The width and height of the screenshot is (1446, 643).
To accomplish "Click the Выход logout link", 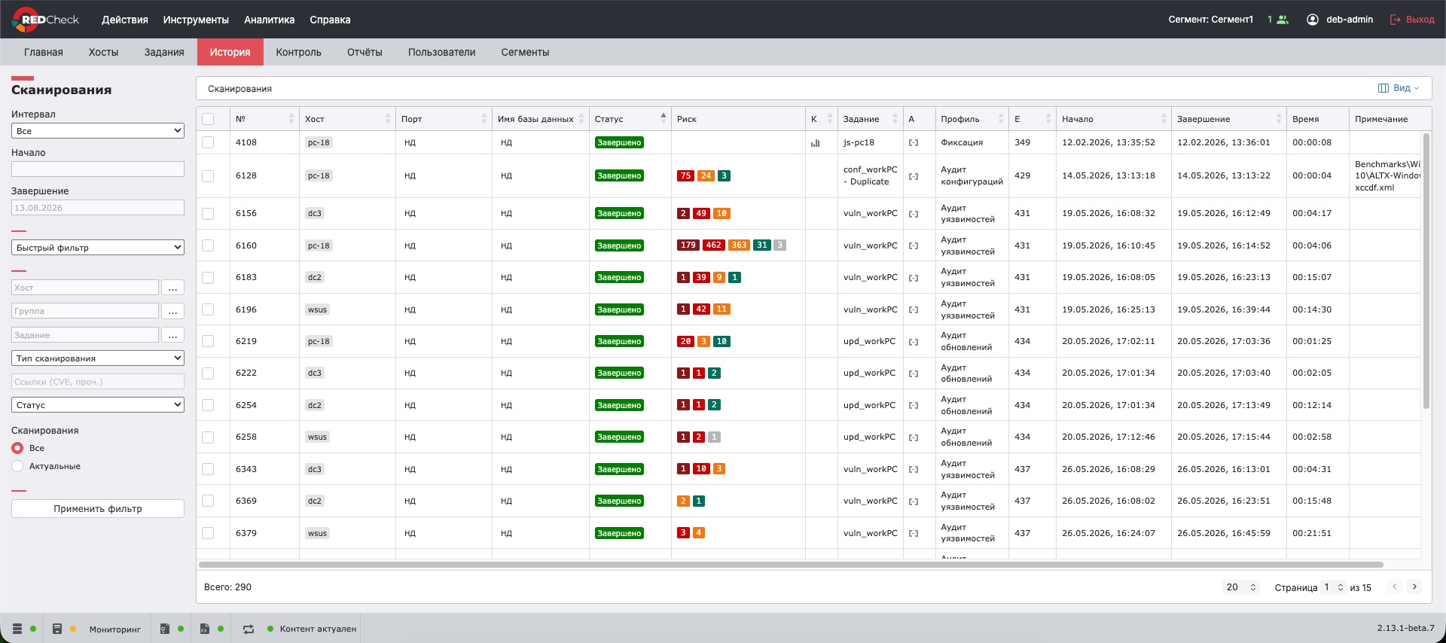I will (x=1412, y=20).
